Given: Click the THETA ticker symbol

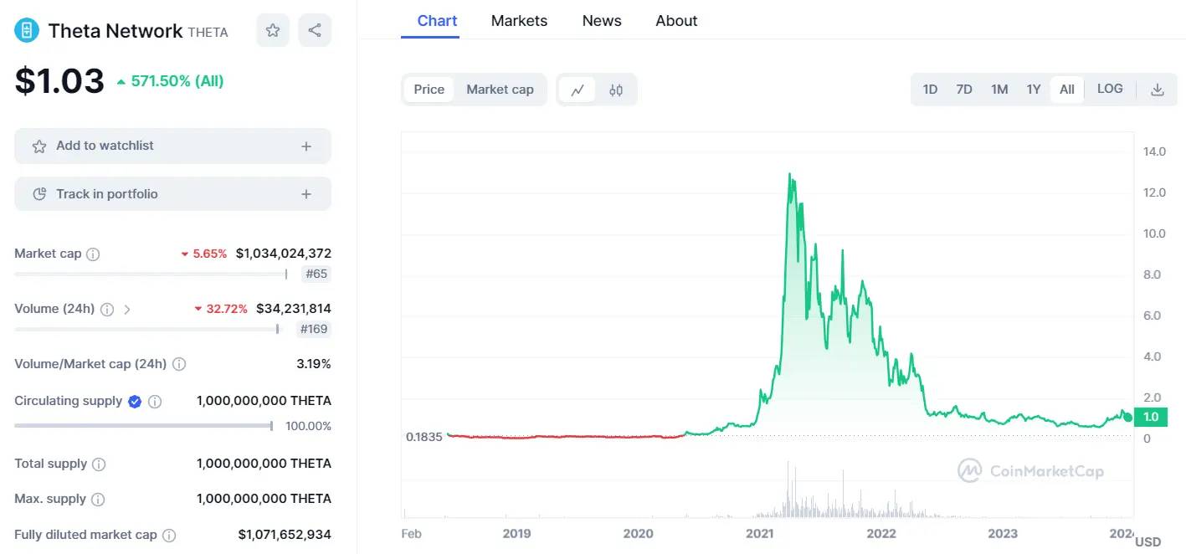Looking at the screenshot, I should point(208,33).
